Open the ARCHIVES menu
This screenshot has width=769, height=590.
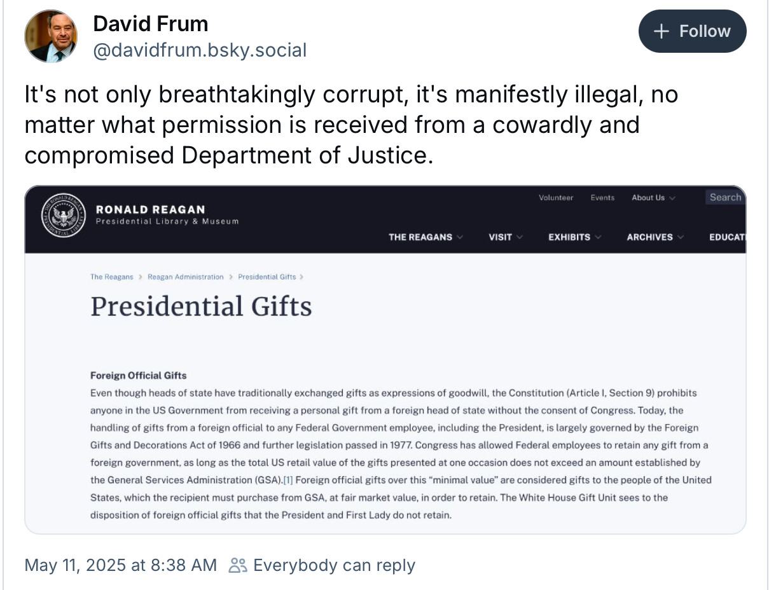655,237
